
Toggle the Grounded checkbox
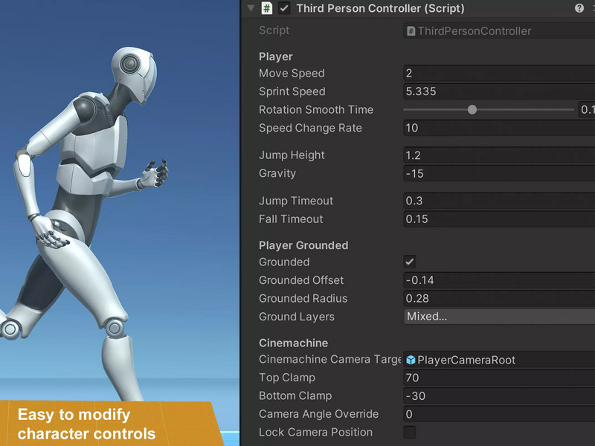click(410, 262)
